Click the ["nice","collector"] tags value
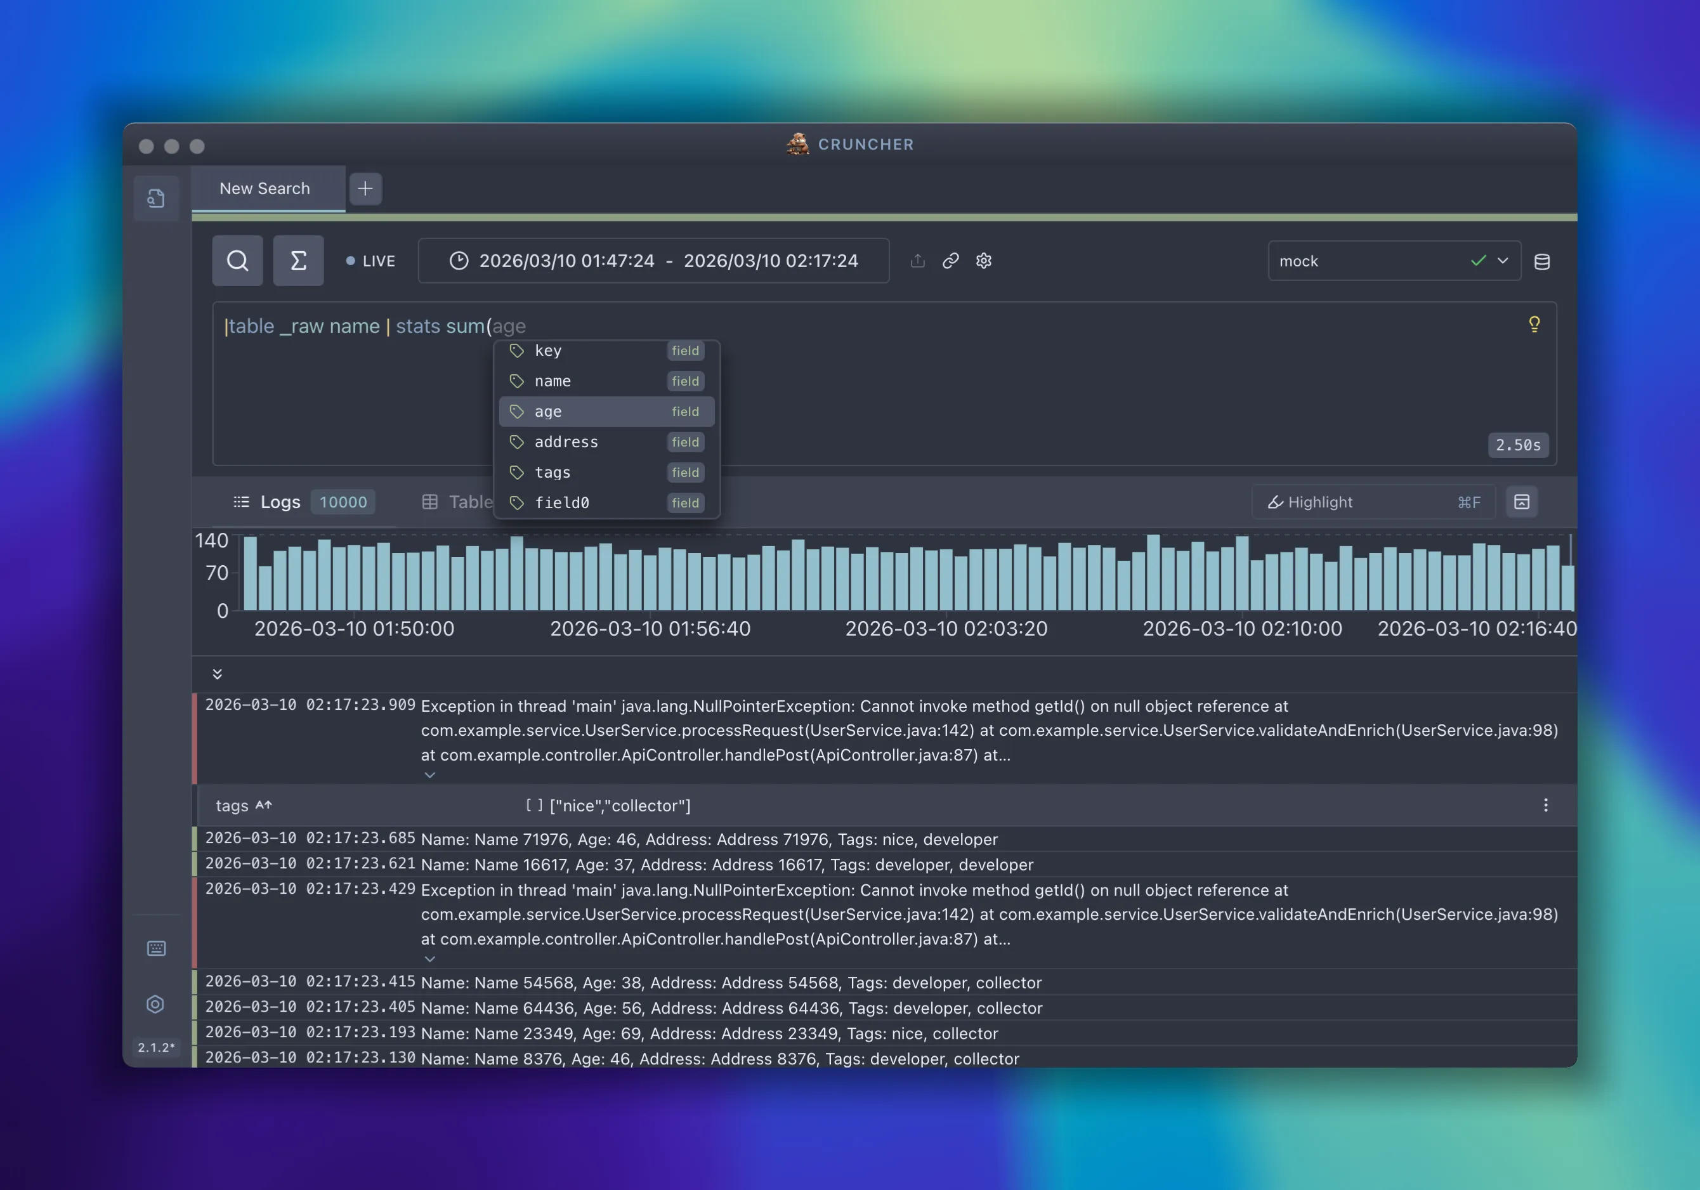1700x1190 pixels. [620, 806]
